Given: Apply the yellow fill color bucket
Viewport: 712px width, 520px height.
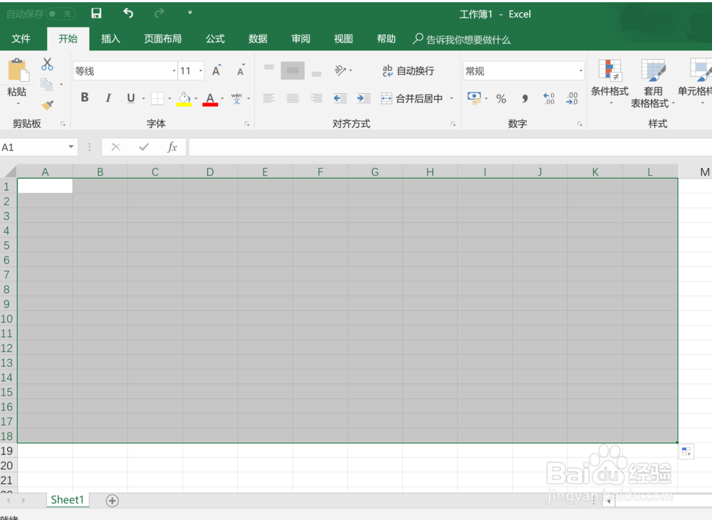Looking at the screenshot, I should (x=184, y=98).
